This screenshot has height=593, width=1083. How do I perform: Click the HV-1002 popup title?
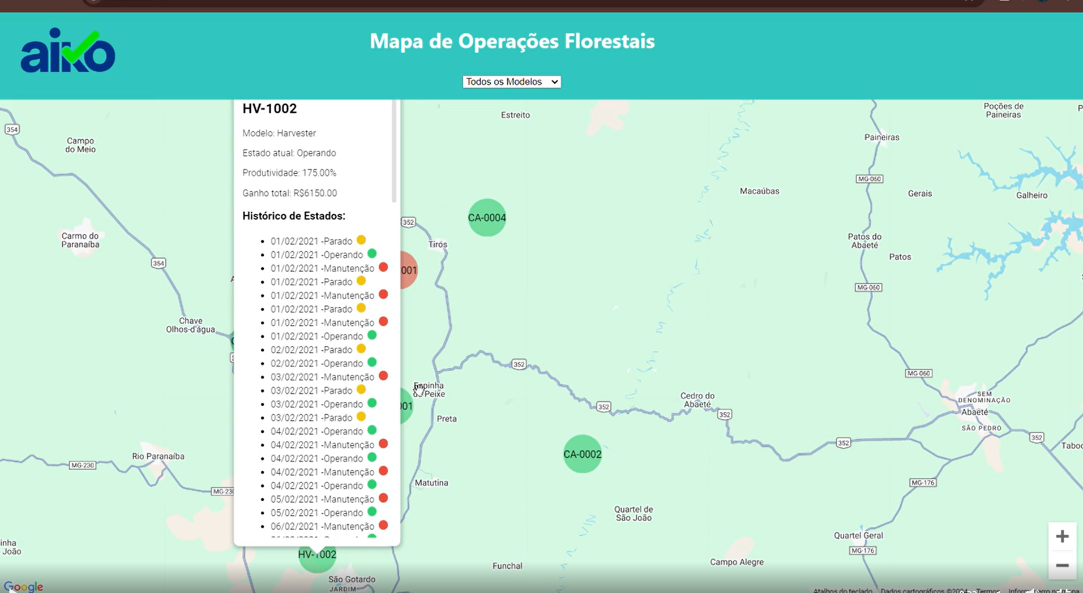click(x=269, y=109)
